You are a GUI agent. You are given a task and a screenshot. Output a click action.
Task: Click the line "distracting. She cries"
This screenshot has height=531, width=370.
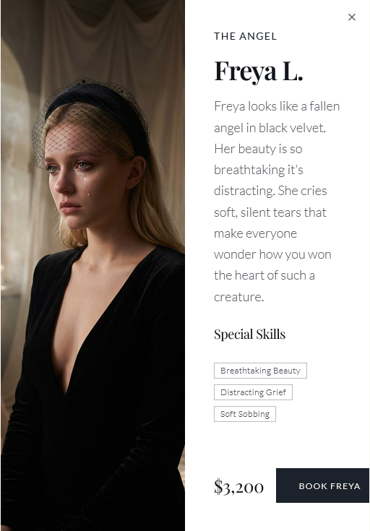click(x=270, y=191)
